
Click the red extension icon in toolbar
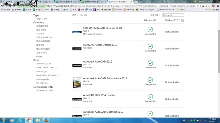213,6
